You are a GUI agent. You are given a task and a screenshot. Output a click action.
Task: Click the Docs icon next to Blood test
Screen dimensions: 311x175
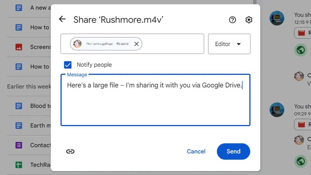[19, 106]
